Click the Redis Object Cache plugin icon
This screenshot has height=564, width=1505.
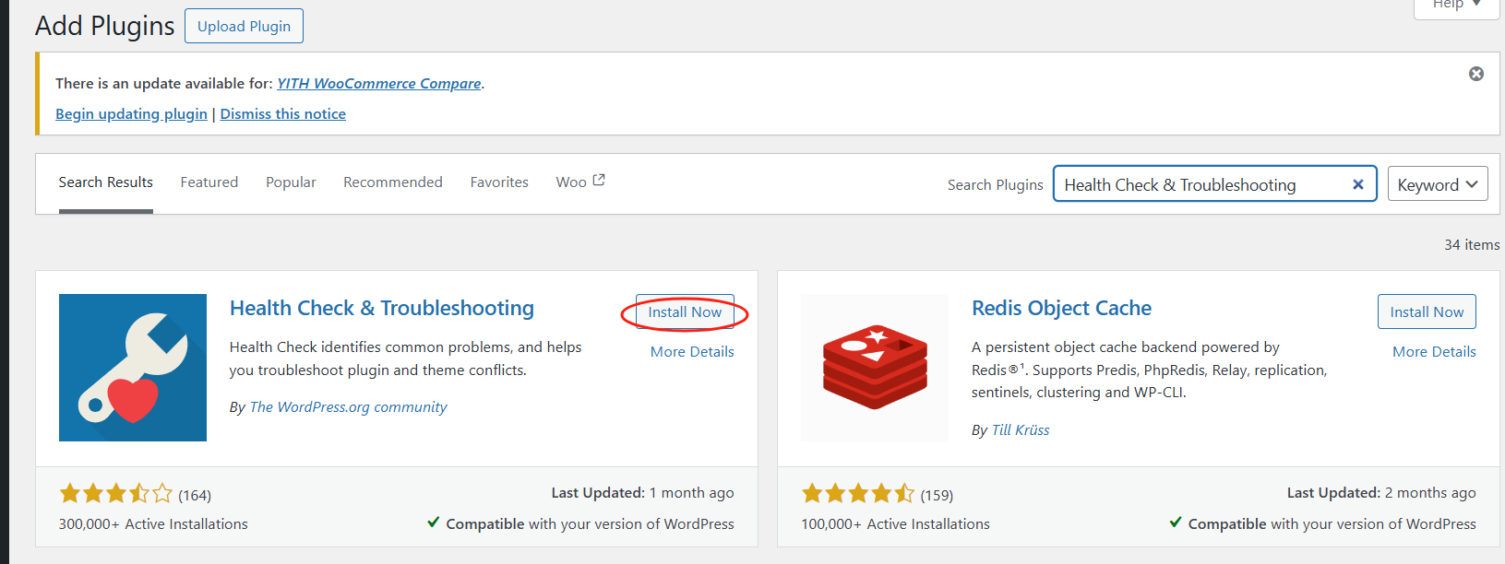(x=875, y=368)
